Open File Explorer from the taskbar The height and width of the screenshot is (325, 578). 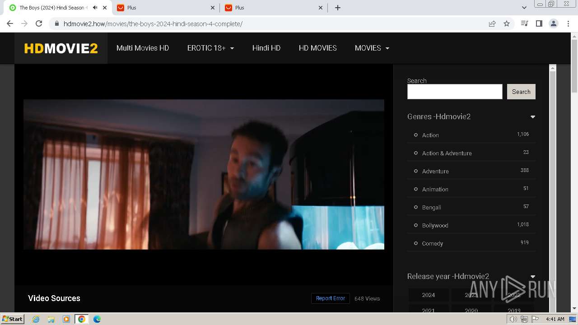click(51, 319)
